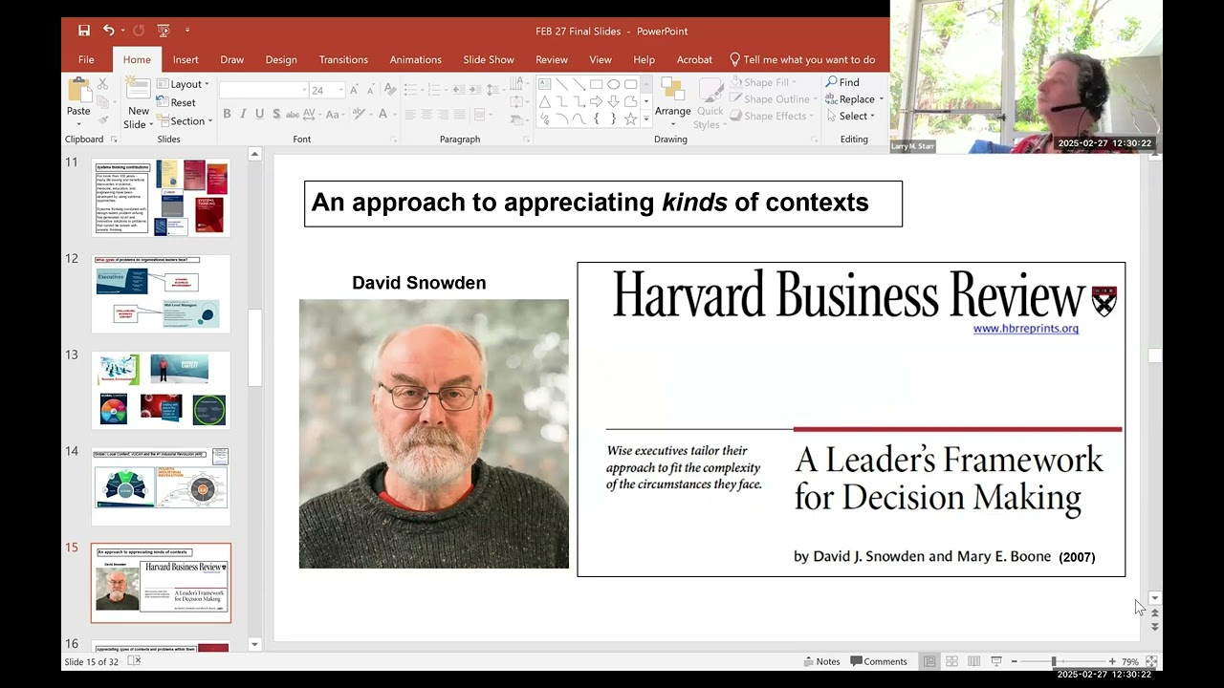Switch to Slide Sorter view
This screenshot has width=1224, height=688.
pos(951,661)
